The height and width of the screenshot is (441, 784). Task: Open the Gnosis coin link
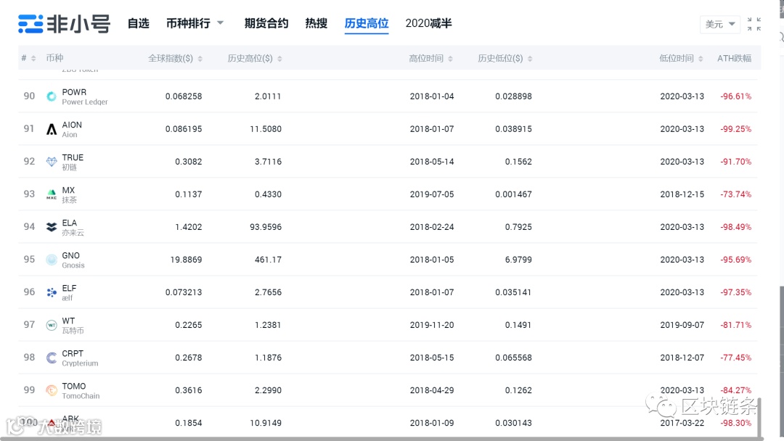pos(73,265)
